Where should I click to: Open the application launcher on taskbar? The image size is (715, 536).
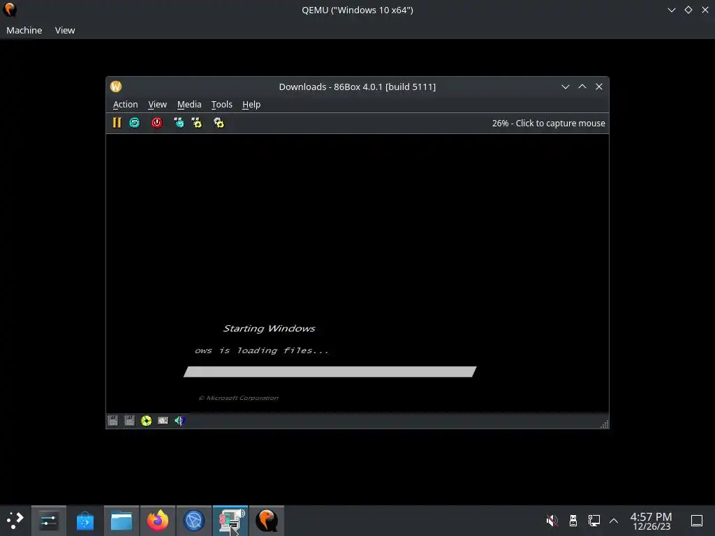click(15, 521)
